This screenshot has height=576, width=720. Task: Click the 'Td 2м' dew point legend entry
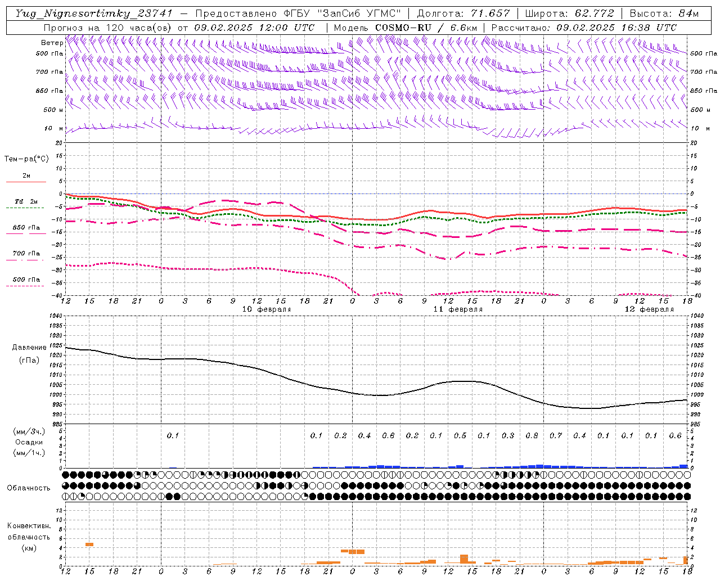point(26,201)
